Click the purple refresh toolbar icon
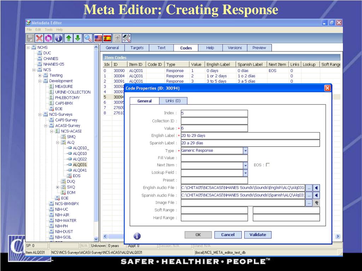The width and height of the screenshot is (362, 271). point(48,38)
